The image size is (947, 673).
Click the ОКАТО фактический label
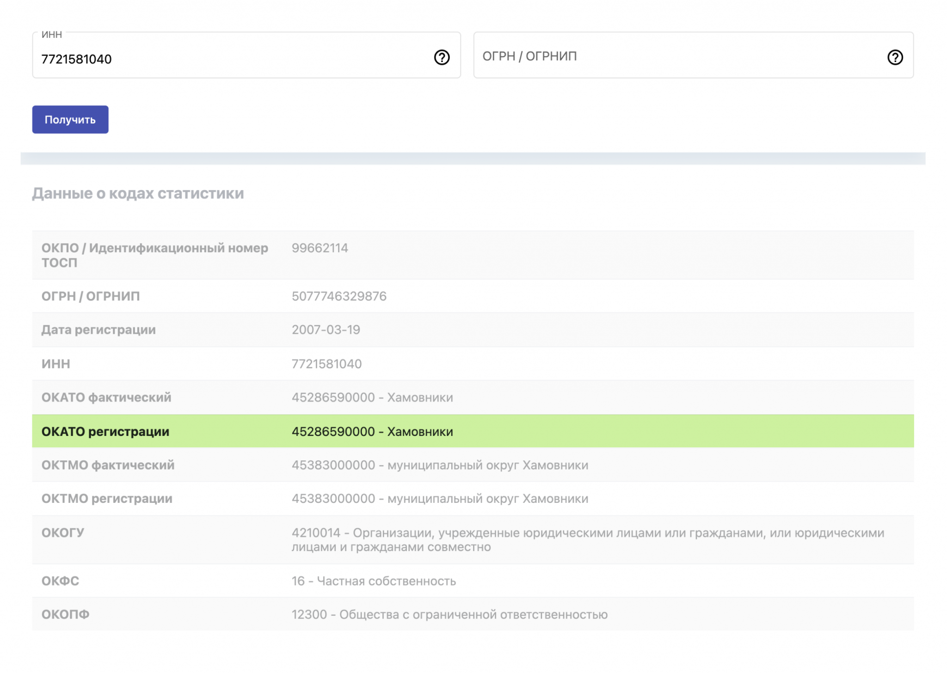point(106,398)
